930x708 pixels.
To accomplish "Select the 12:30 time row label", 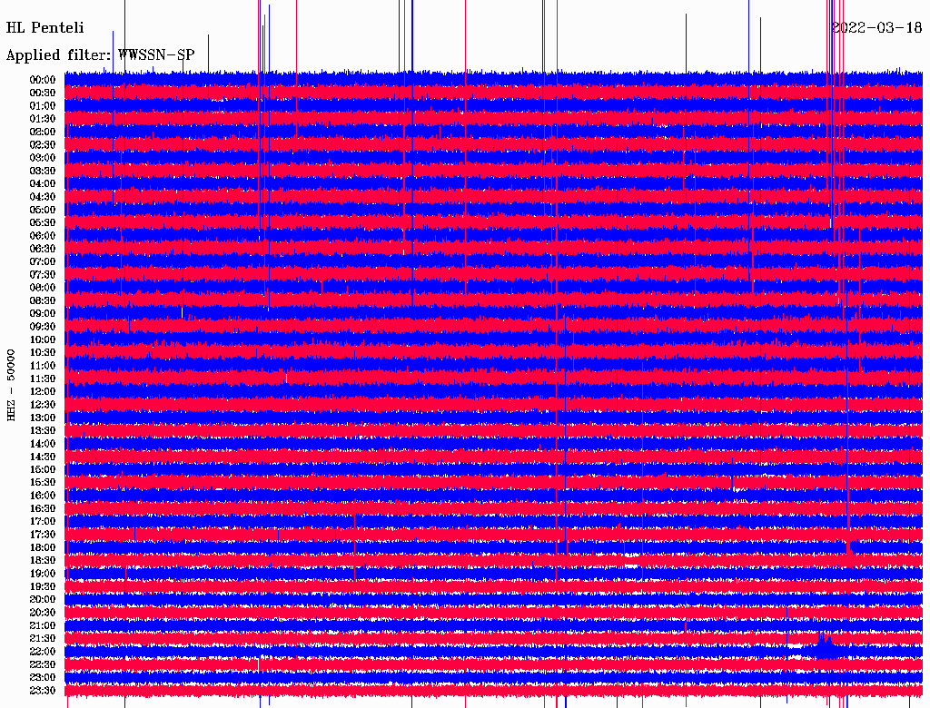I will (x=43, y=405).
